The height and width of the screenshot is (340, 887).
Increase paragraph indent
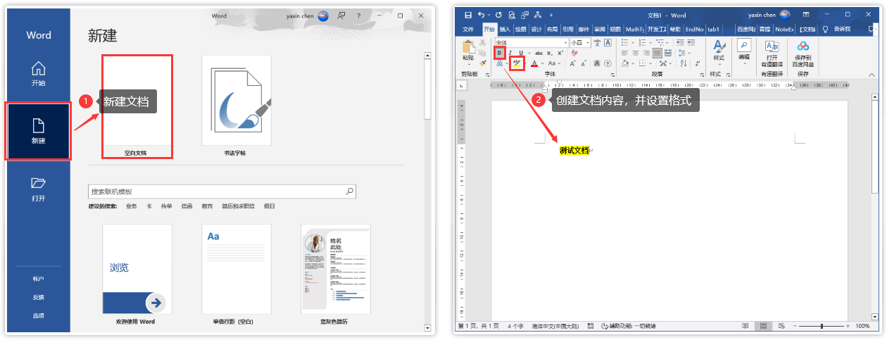691,43
